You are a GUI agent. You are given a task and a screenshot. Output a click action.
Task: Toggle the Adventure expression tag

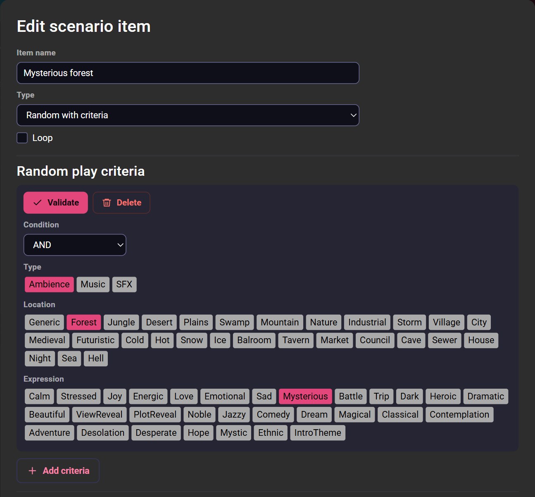point(50,433)
